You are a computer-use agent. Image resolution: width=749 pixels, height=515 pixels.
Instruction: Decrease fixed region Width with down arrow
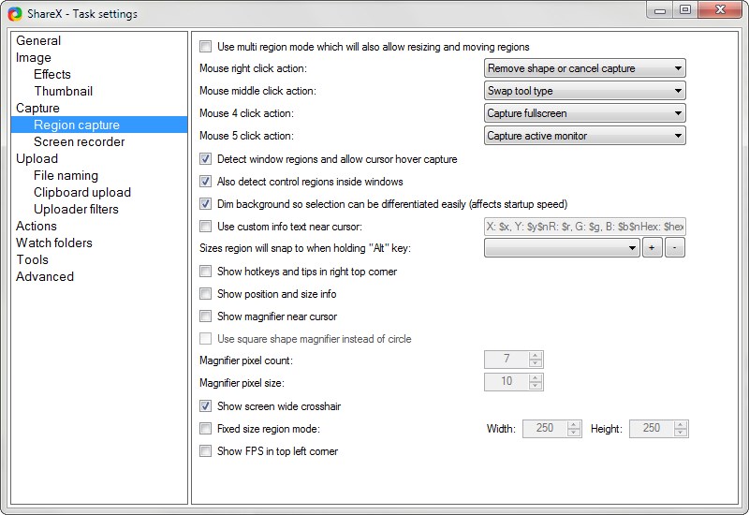(x=574, y=433)
